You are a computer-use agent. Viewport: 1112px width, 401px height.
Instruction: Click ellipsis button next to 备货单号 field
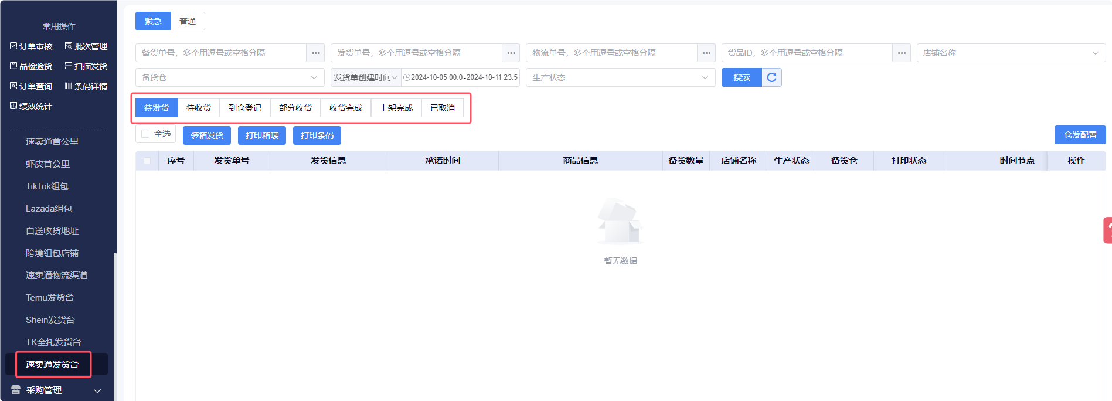(316, 53)
